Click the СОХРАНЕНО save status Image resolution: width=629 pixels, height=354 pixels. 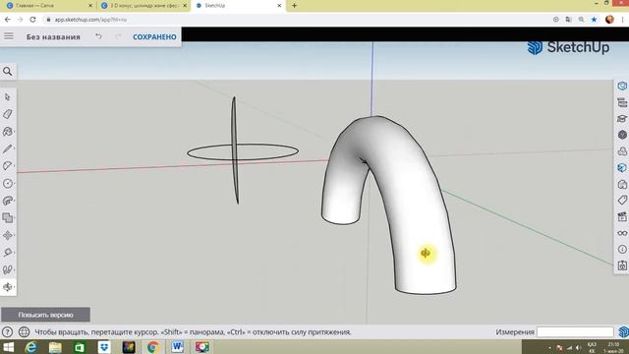(x=154, y=37)
